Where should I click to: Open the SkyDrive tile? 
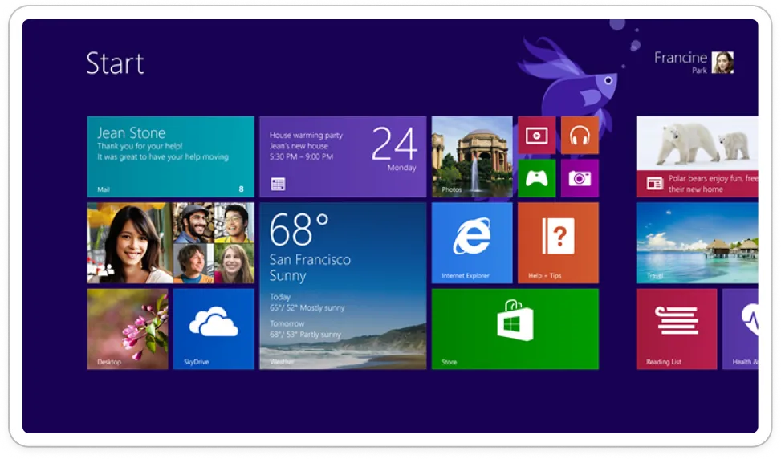click(x=214, y=329)
